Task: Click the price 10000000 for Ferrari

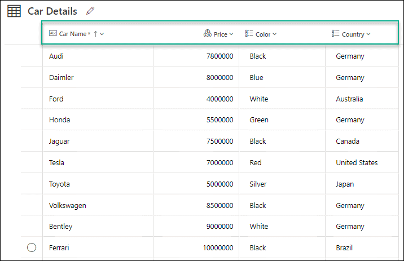Action: click(218, 247)
